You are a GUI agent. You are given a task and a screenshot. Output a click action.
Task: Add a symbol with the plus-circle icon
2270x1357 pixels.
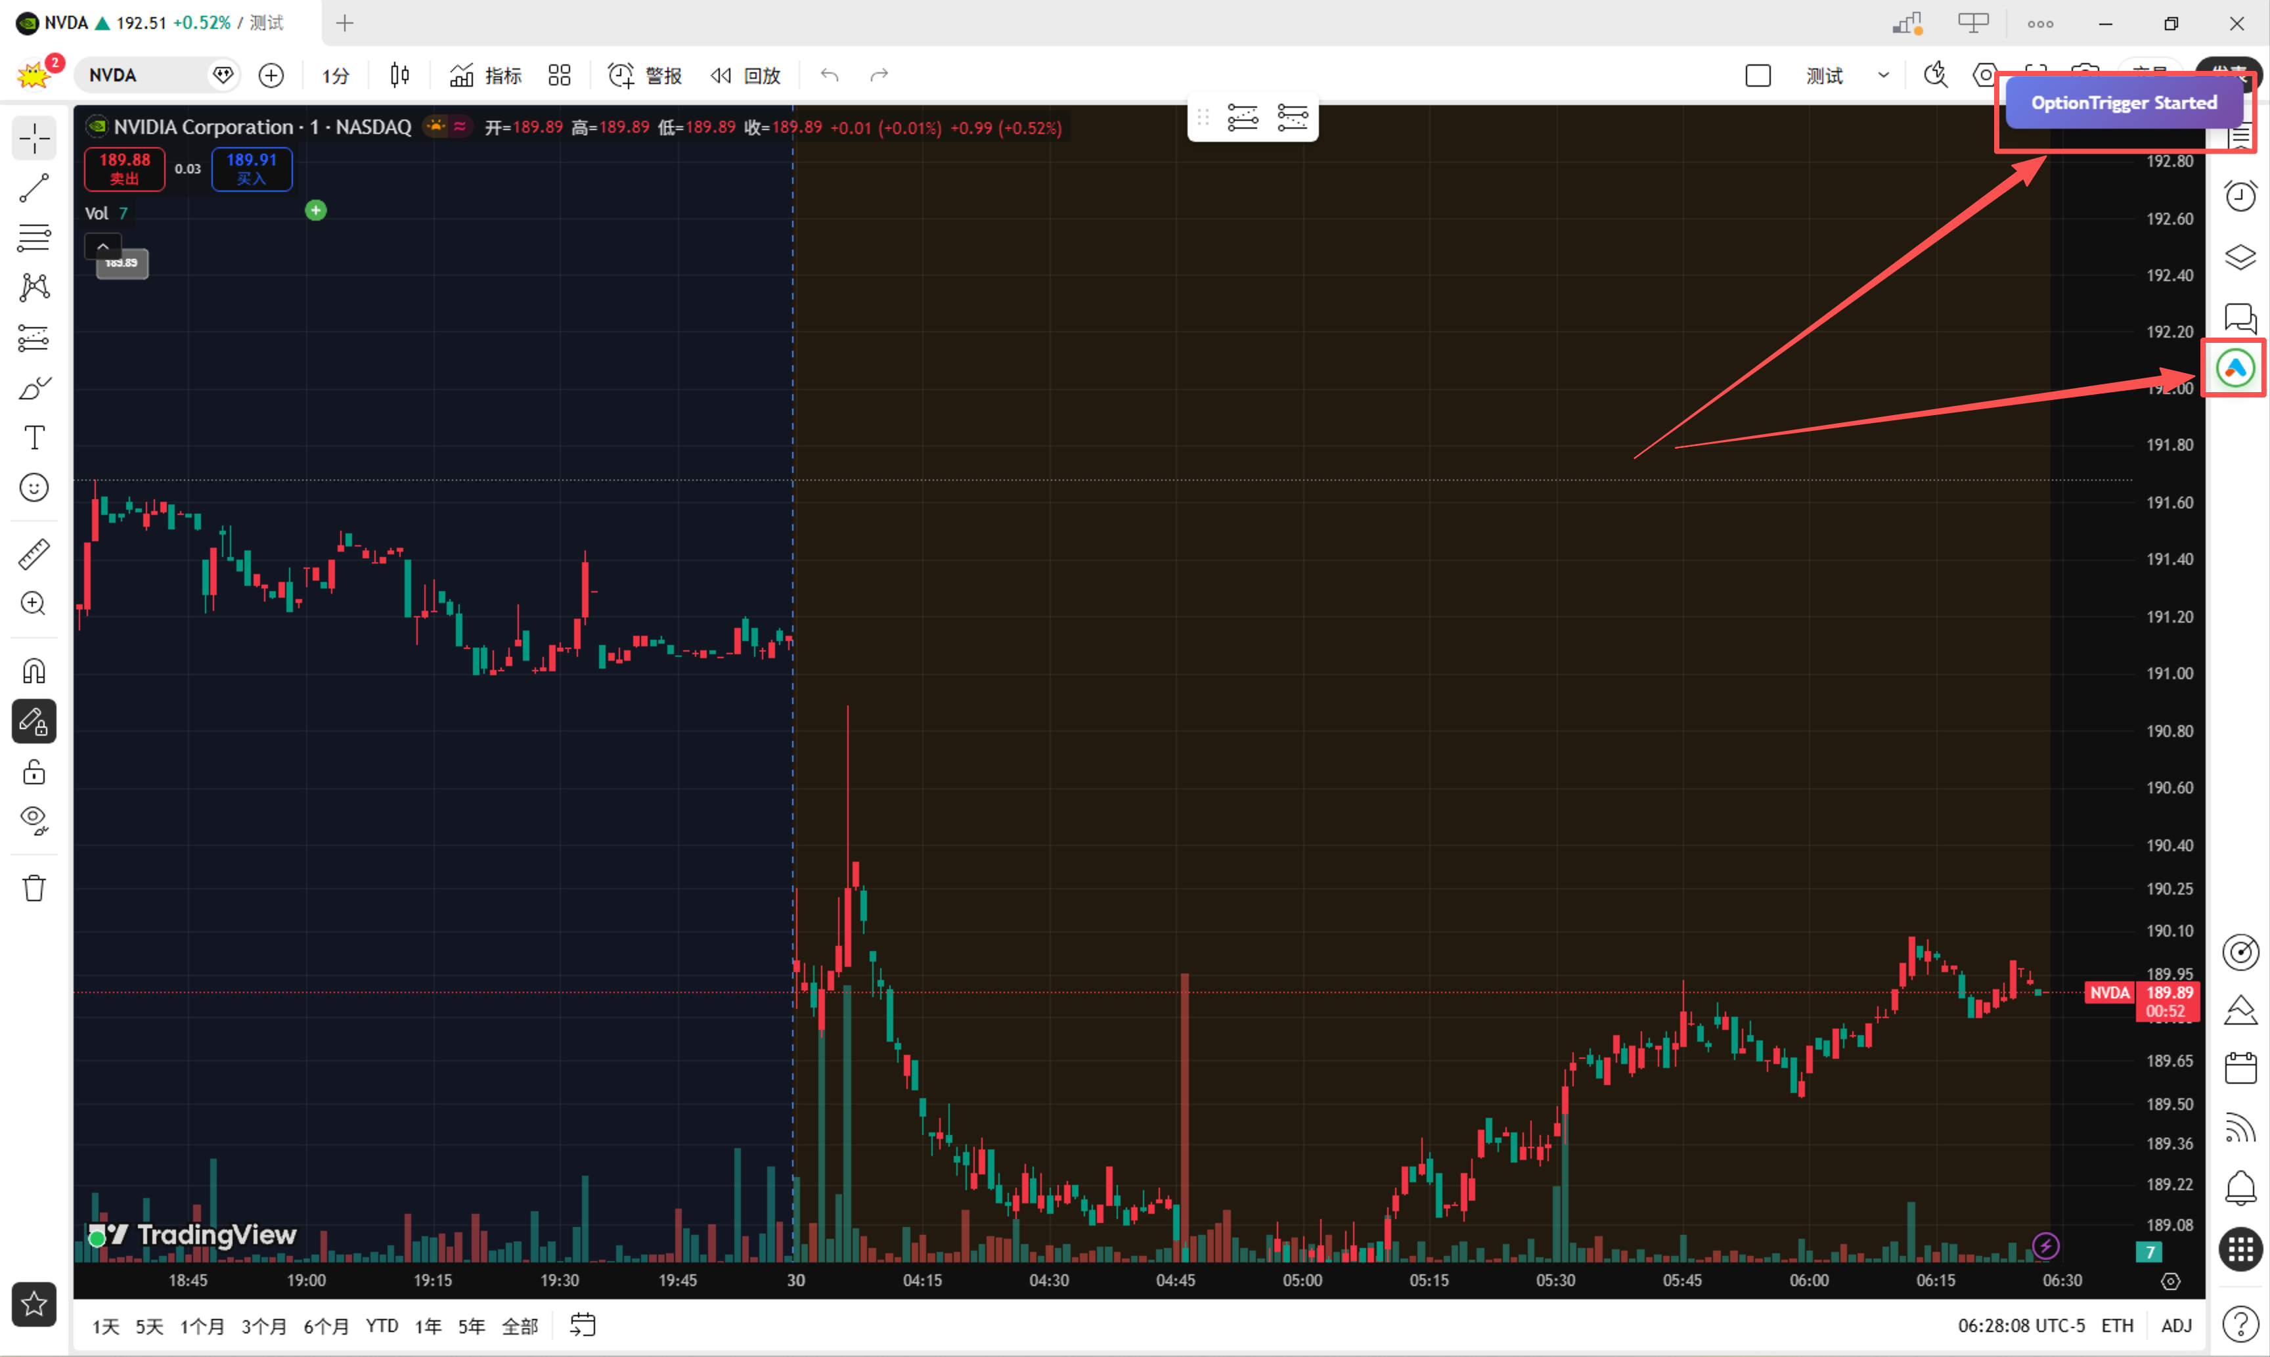click(271, 75)
